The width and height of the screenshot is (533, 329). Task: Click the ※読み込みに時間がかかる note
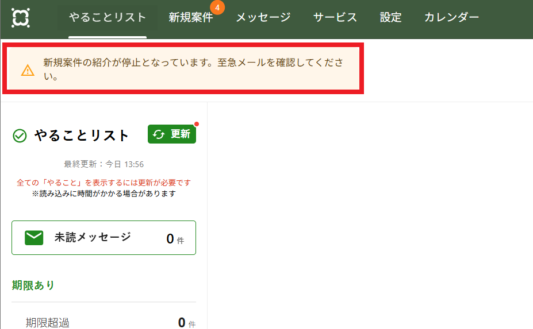pos(103,193)
